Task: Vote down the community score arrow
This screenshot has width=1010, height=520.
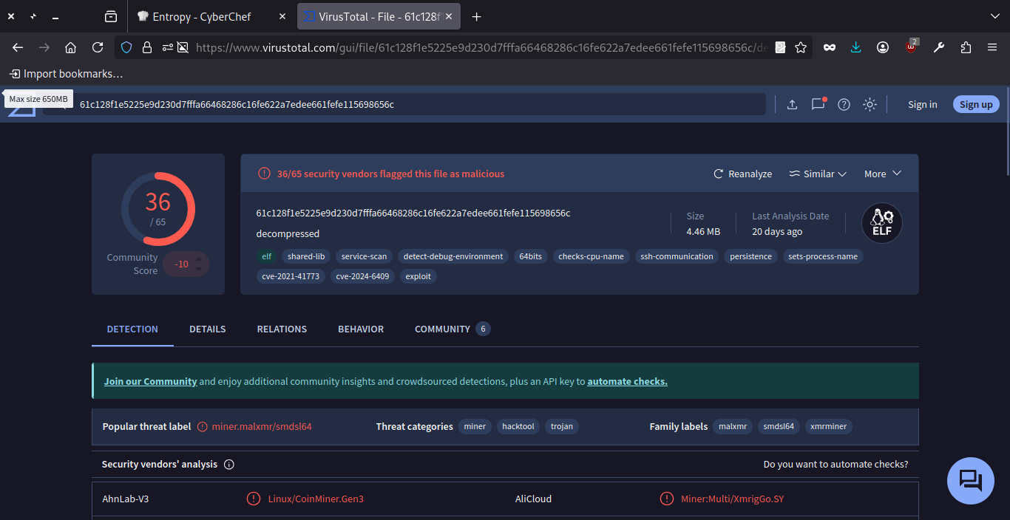Action: tap(199, 270)
